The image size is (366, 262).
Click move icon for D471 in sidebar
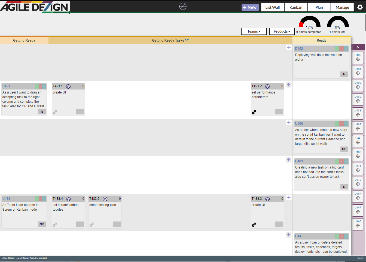(x=358, y=170)
